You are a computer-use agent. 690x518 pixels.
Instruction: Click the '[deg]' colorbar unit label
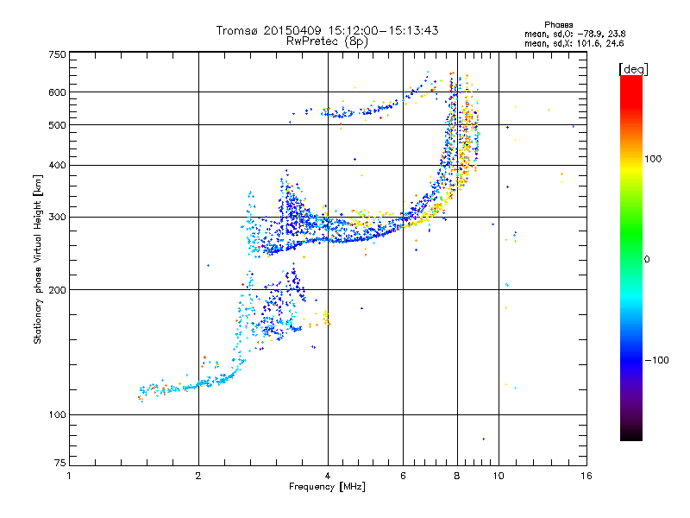click(x=633, y=69)
